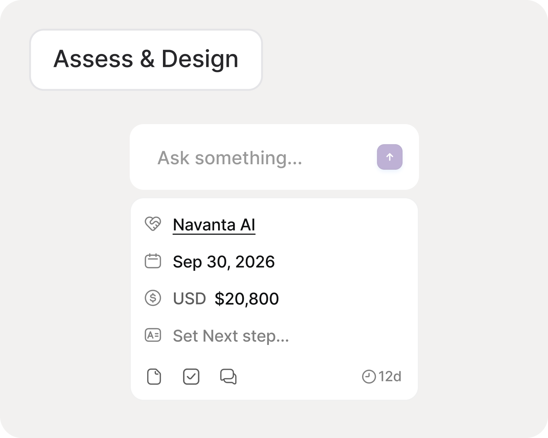Select the Assess & Design stage label
This screenshot has height=438, width=548.
[146, 59]
